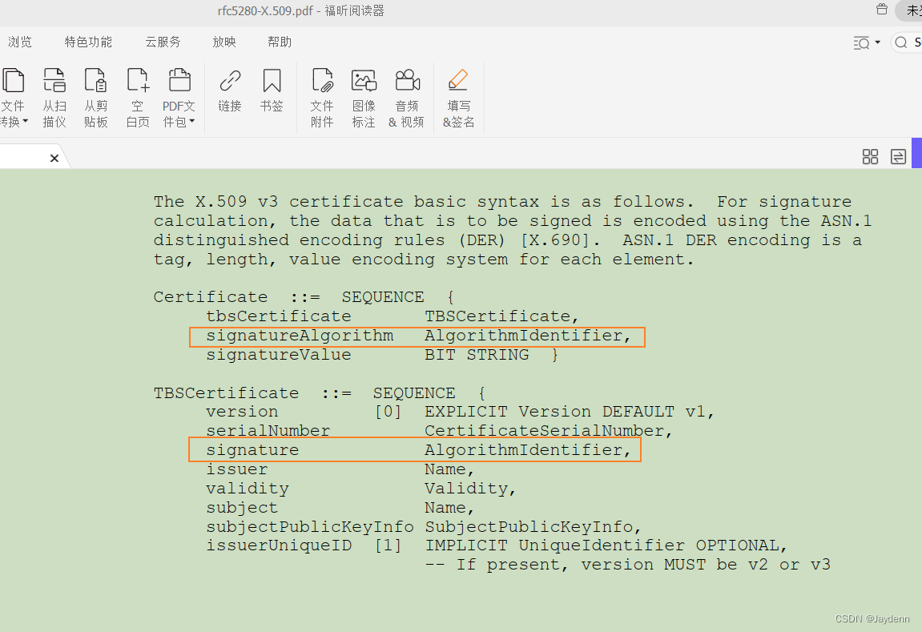
Task: Click the magnifier search box
Action: pyautogui.click(x=906, y=42)
